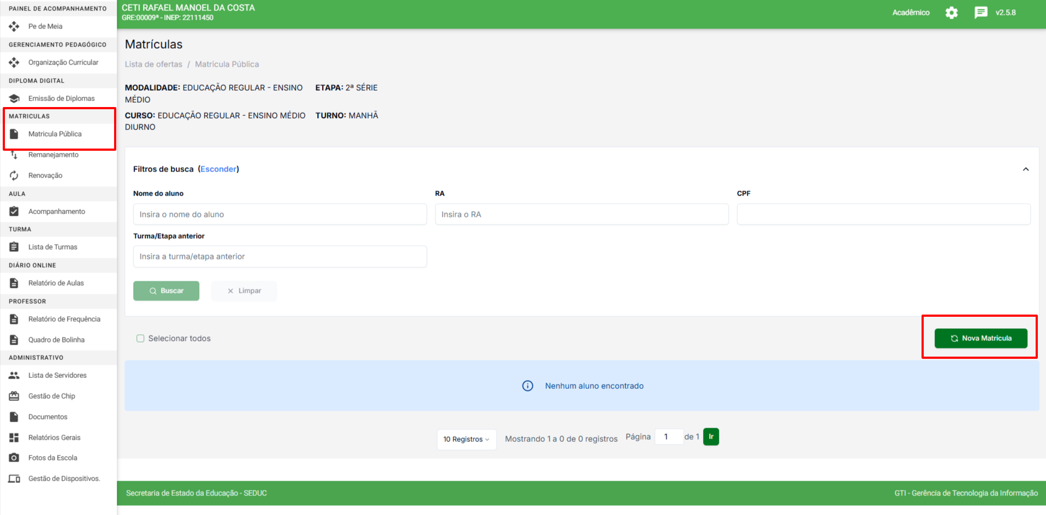The width and height of the screenshot is (1046, 515).
Task: Click the Buscar search button
Action: pyautogui.click(x=166, y=291)
